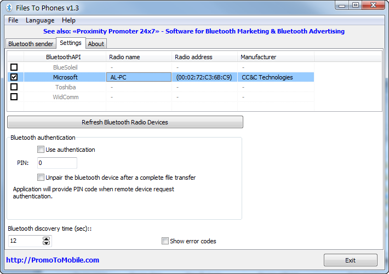The width and height of the screenshot is (389, 274).
Task: Click the PIN input field
Action: point(57,163)
